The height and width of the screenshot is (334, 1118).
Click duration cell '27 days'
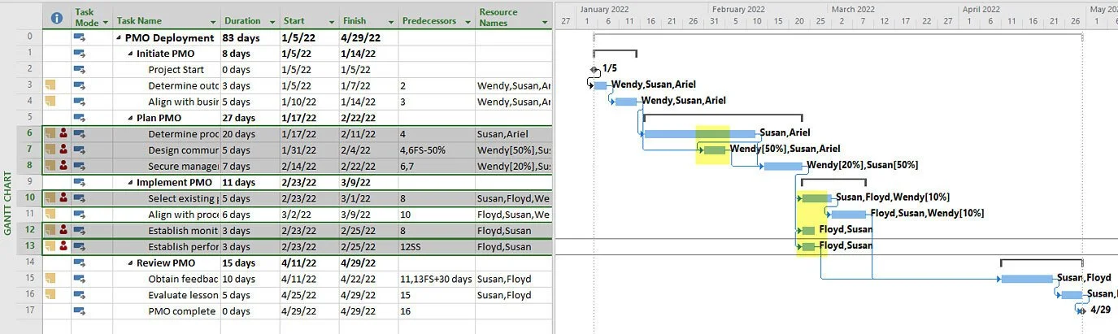250,117
